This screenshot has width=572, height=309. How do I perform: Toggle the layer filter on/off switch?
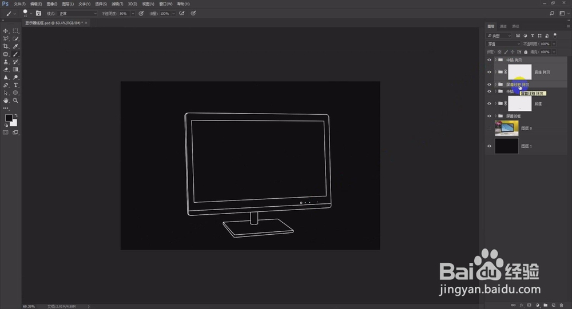[x=555, y=35]
